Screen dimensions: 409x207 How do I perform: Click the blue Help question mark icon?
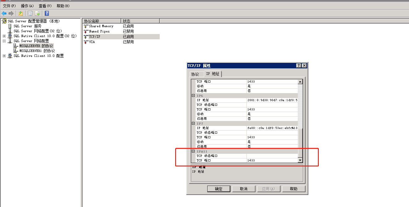click(47, 13)
